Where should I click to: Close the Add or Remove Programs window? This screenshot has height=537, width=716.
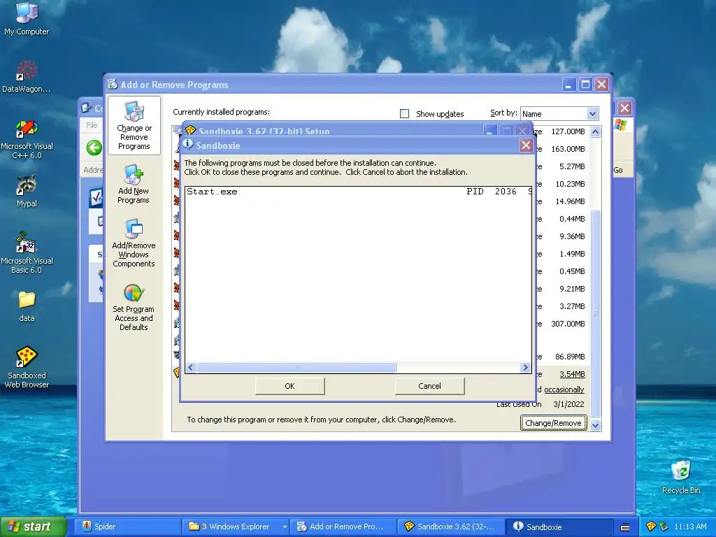tap(601, 84)
